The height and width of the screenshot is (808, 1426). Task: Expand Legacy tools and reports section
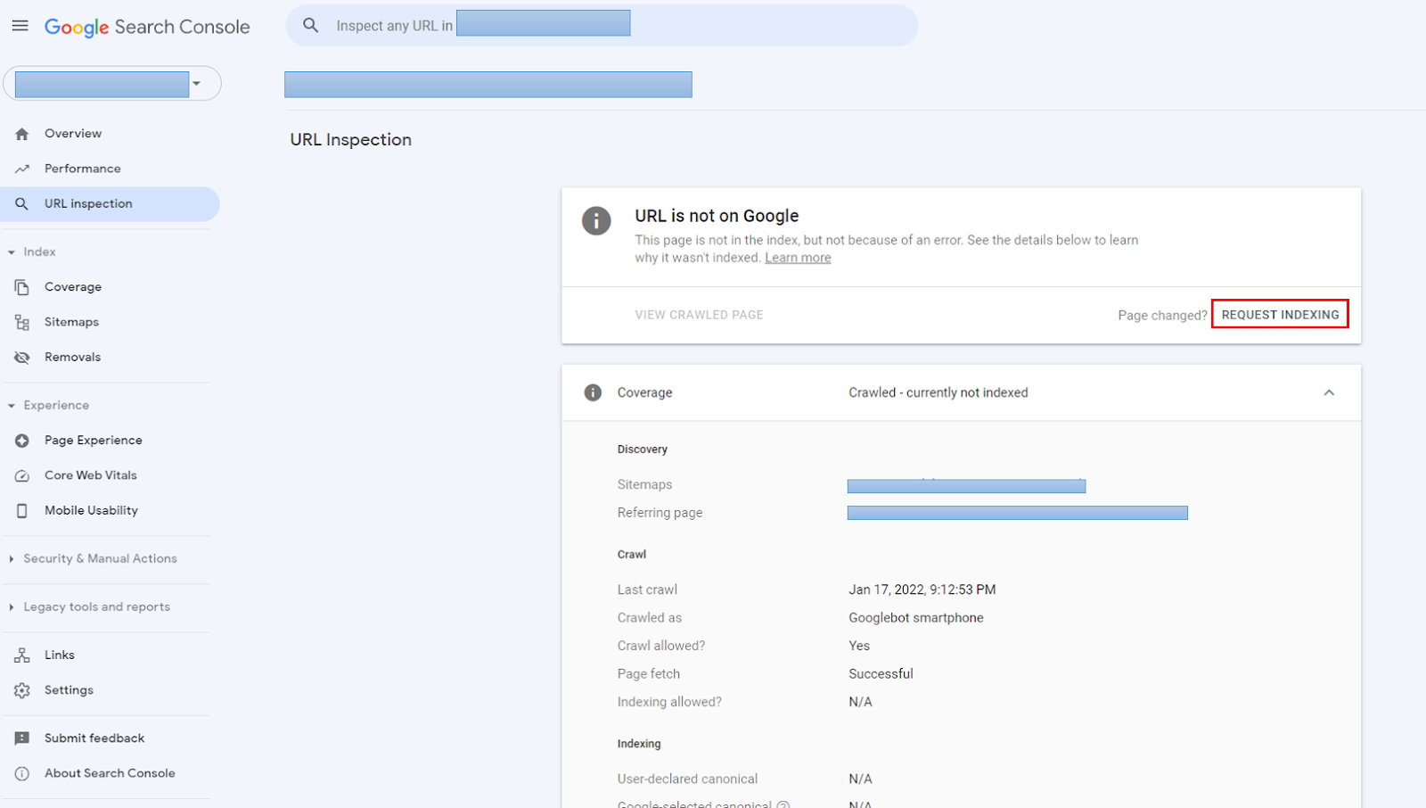(96, 607)
